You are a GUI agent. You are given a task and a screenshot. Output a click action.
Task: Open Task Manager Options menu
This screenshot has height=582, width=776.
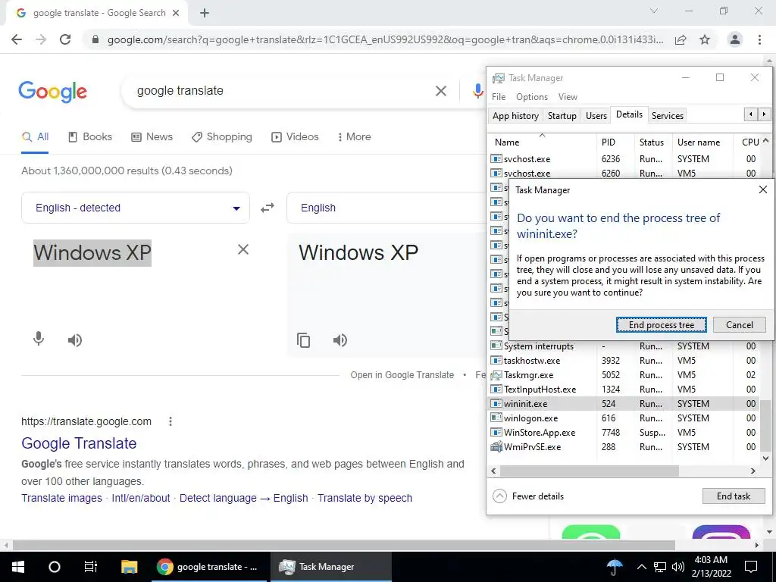(532, 97)
